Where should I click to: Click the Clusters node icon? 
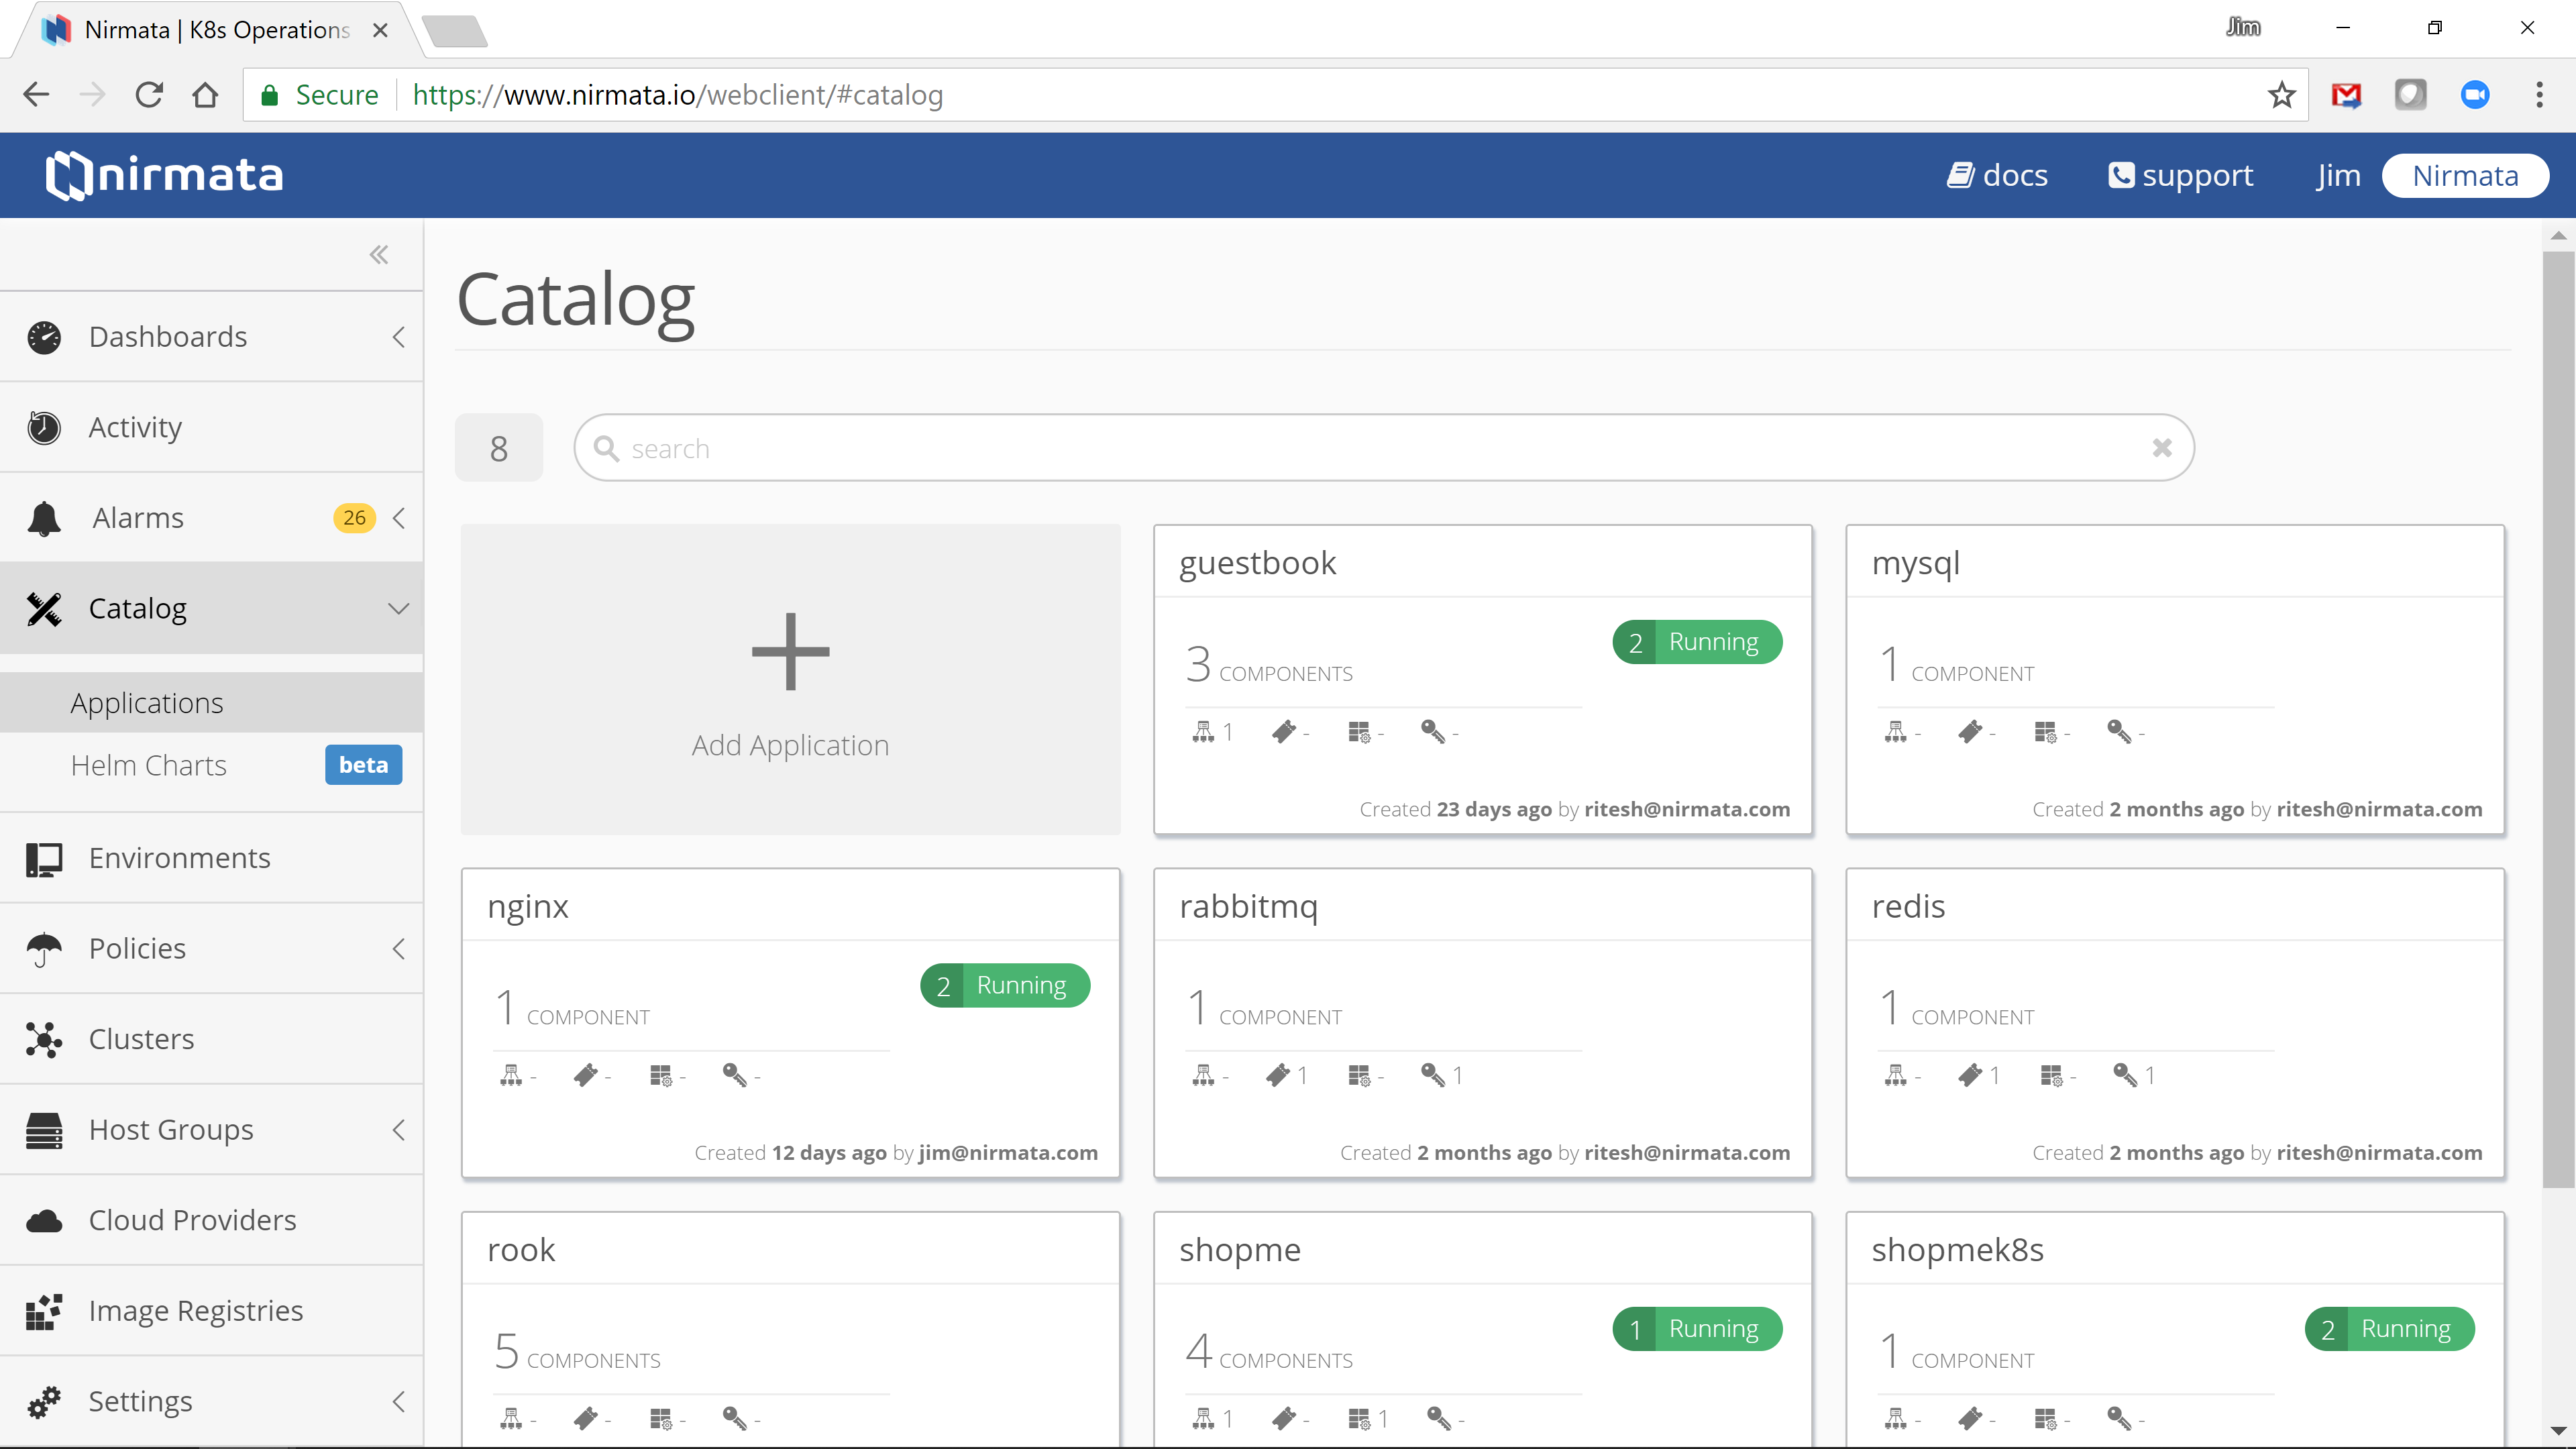44,1040
